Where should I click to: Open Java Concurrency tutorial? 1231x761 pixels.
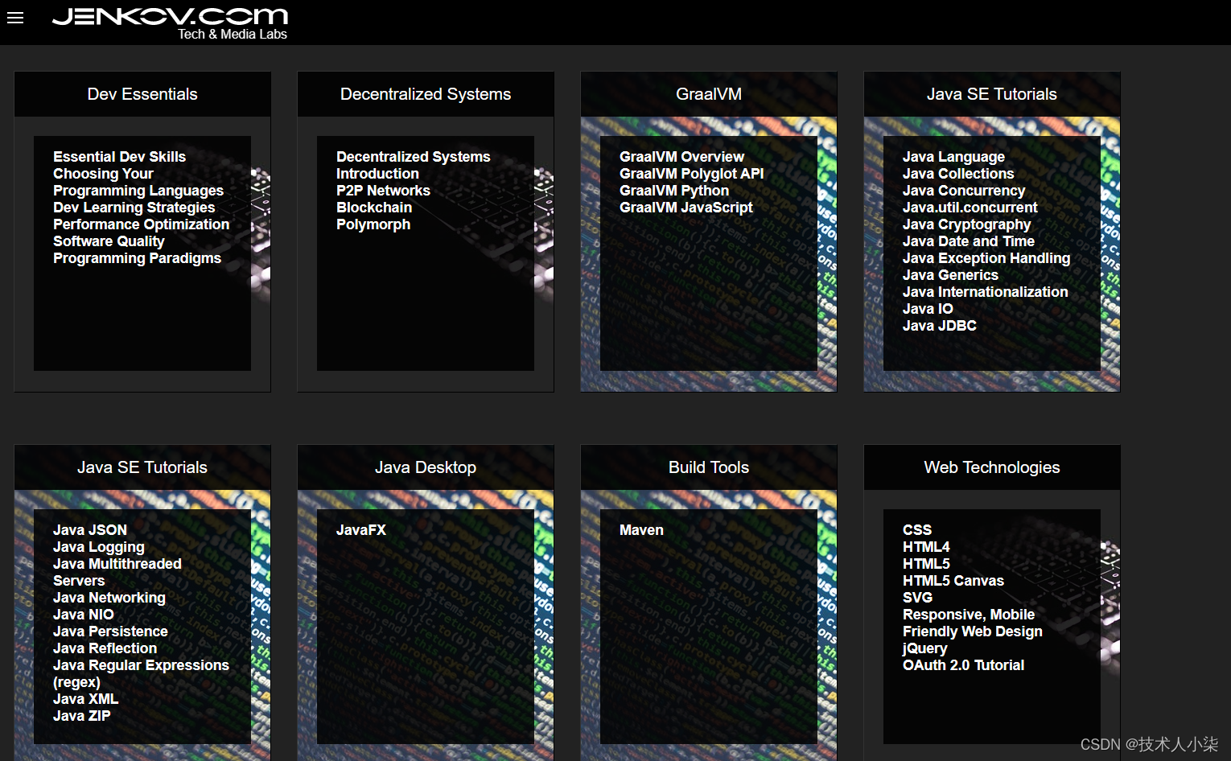(964, 191)
